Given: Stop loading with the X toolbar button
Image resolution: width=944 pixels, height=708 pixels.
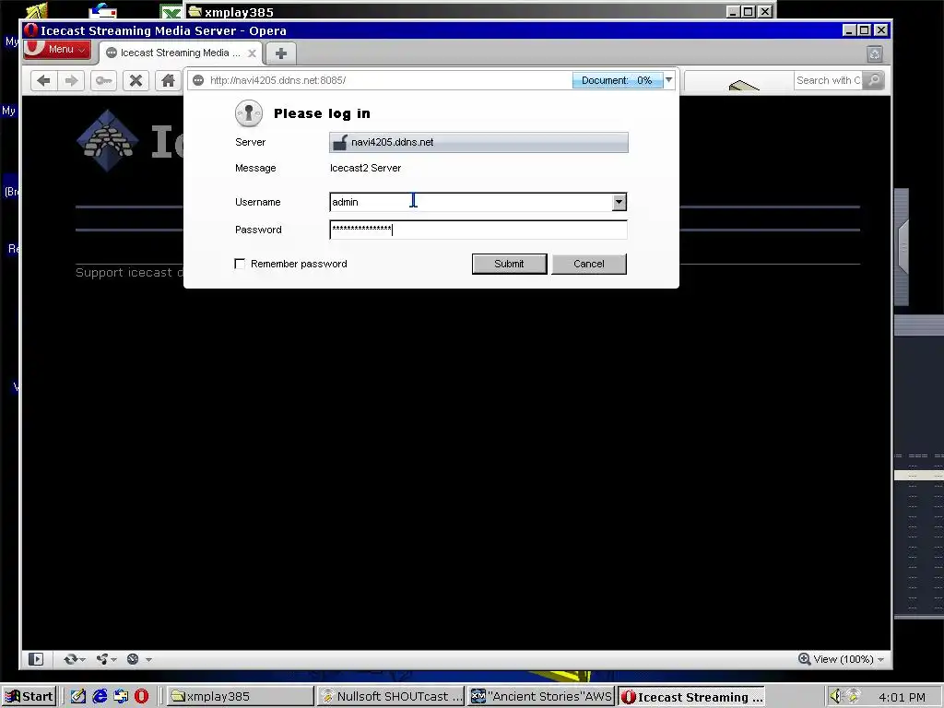Looking at the screenshot, I should [136, 80].
